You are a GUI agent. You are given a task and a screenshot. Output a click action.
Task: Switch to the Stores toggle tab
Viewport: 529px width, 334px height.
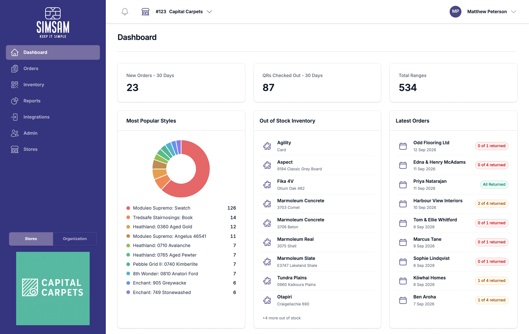click(31, 239)
